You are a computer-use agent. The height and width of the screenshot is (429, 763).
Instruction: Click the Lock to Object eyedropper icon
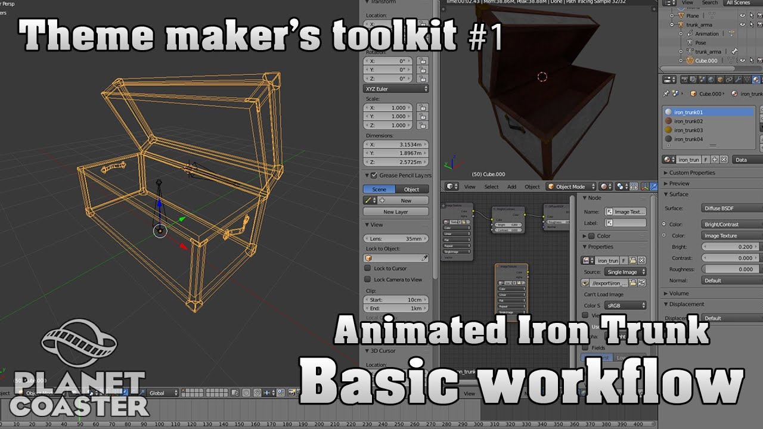click(424, 258)
